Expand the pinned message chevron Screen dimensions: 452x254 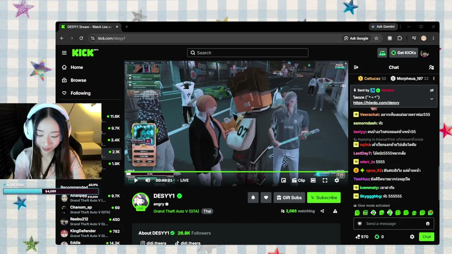pyautogui.click(x=432, y=99)
